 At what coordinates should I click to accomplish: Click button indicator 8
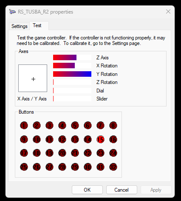[113, 126]
